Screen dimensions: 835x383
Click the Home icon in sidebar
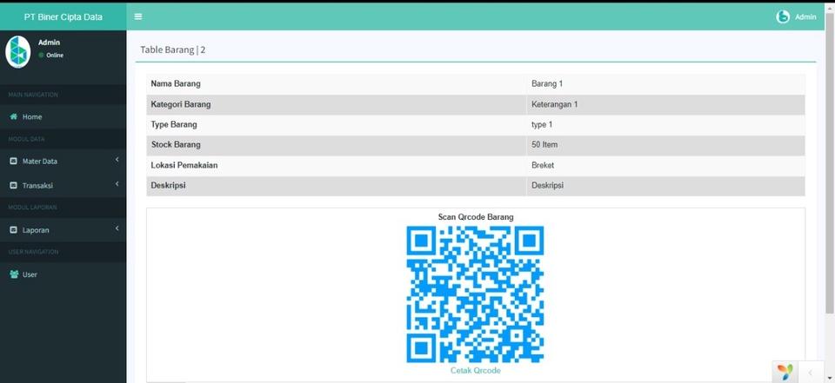pos(14,116)
